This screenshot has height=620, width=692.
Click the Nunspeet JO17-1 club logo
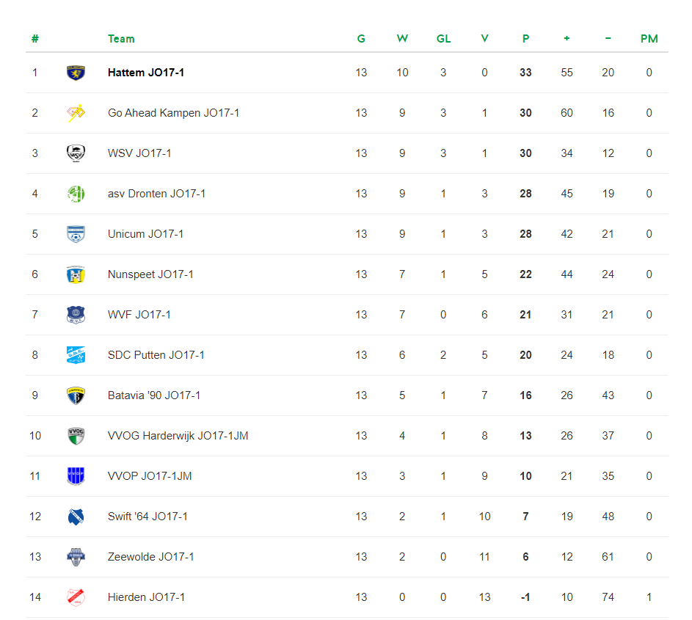tap(76, 274)
